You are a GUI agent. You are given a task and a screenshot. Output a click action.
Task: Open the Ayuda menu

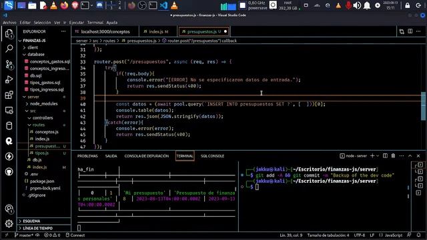coord(111,23)
